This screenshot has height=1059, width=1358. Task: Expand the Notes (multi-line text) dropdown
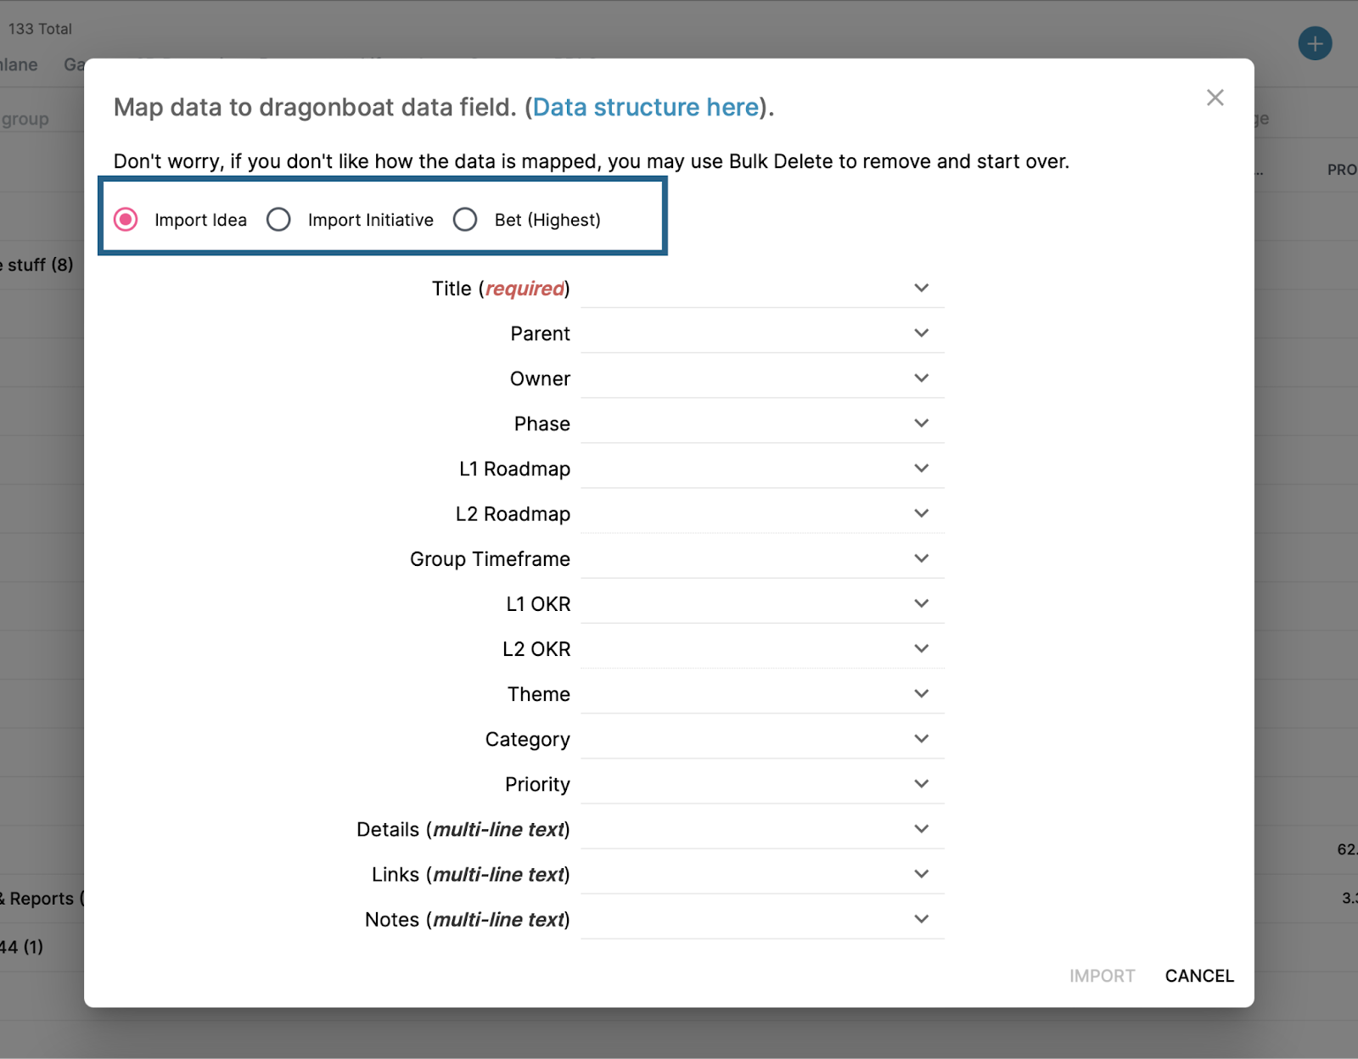[762, 919]
